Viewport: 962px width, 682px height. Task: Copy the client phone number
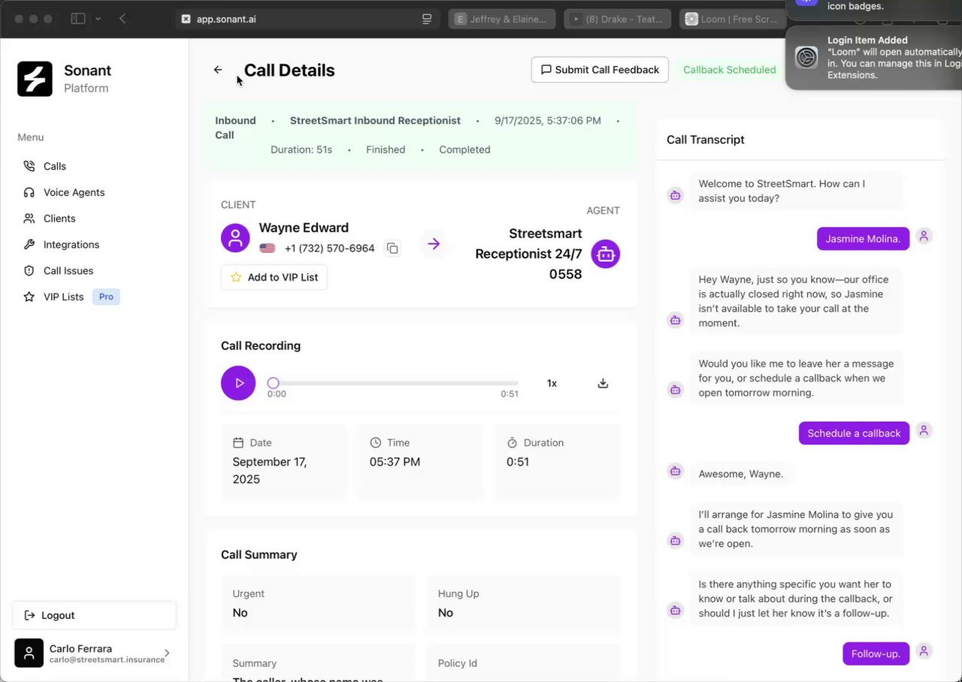point(392,248)
